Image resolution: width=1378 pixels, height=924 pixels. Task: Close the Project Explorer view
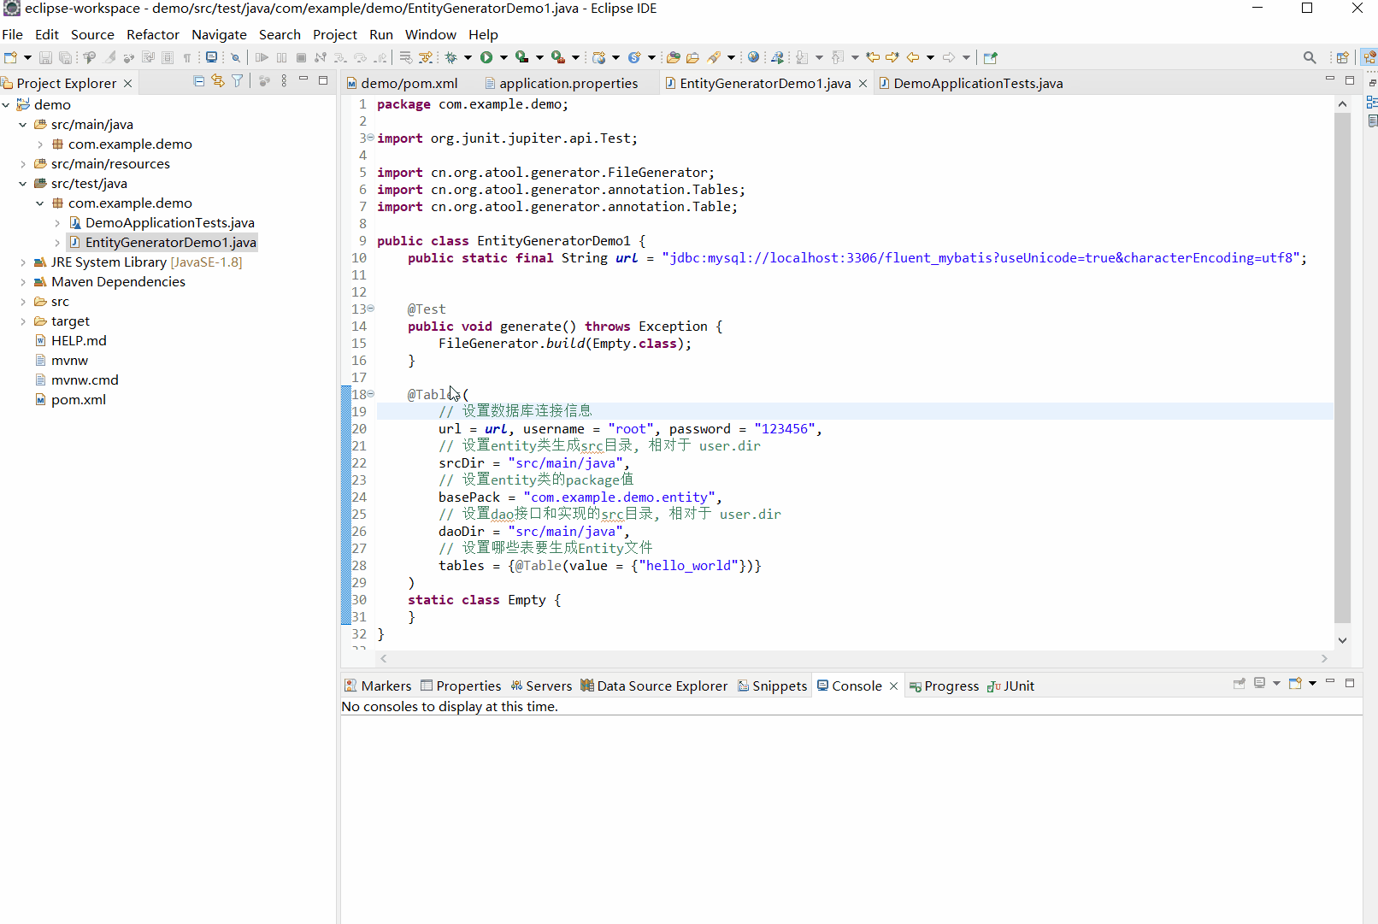pos(128,83)
